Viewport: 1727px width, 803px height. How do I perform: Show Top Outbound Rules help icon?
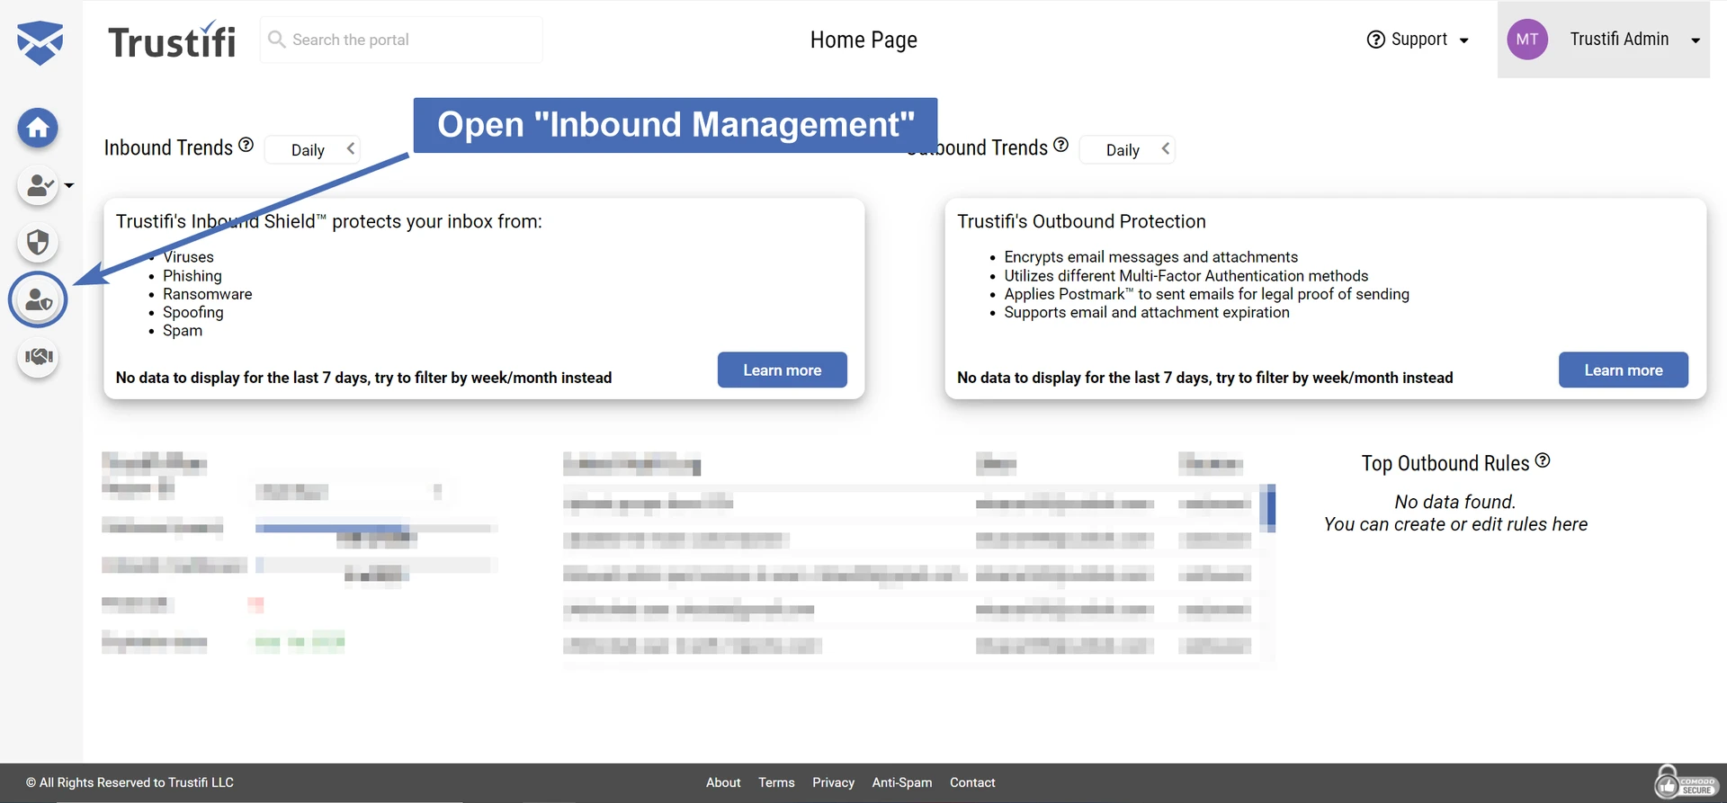click(x=1543, y=460)
